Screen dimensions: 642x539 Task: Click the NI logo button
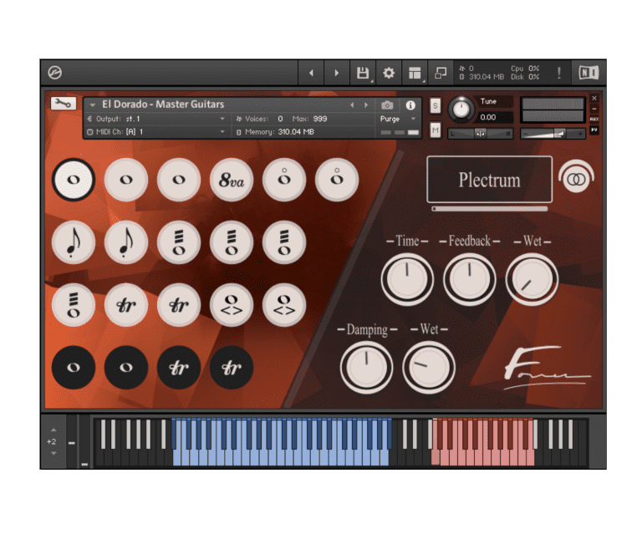(x=588, y=73)
